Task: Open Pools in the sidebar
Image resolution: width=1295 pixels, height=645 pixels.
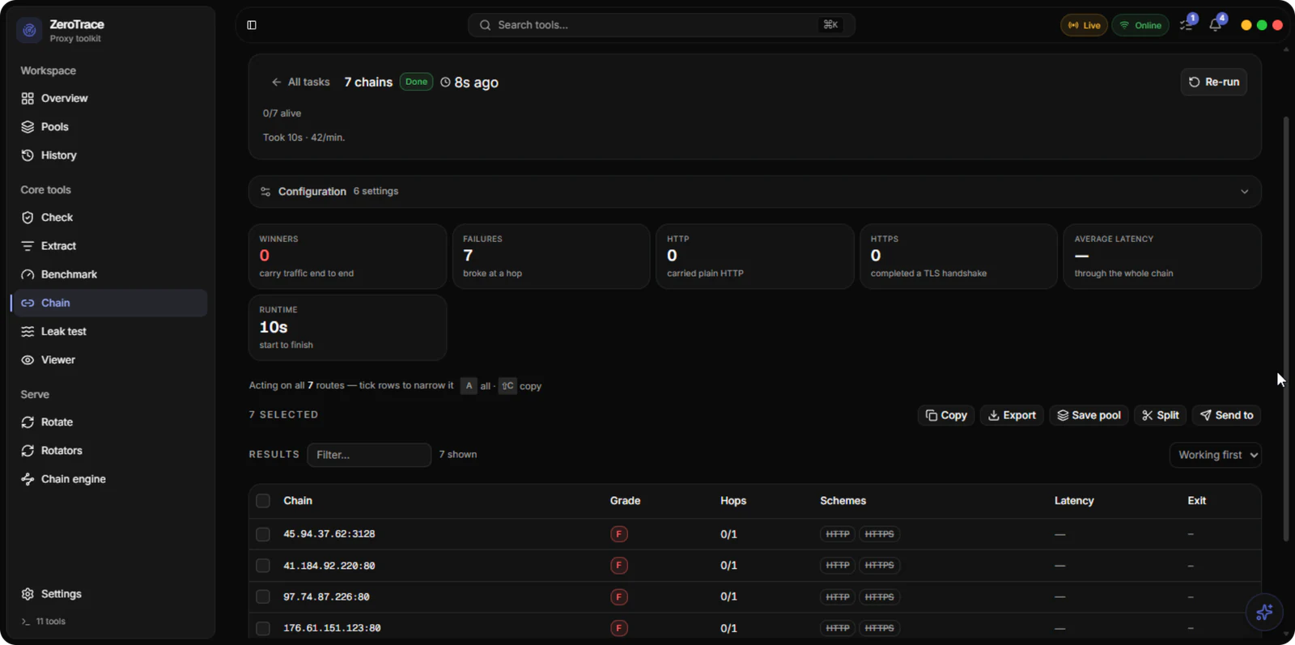Action: (x=109, y=126)
